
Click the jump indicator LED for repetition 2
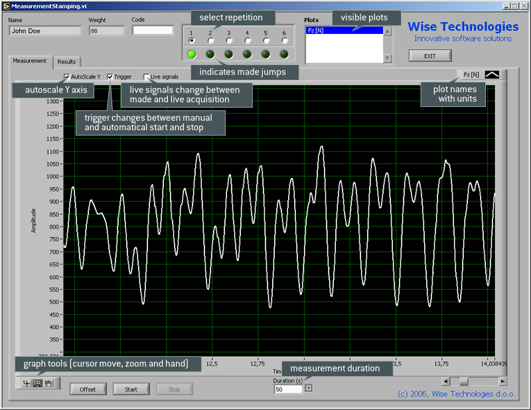(210, 54)
